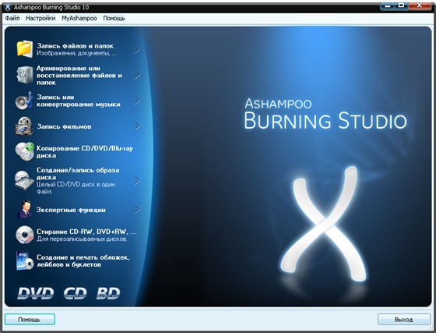Click the businessman icon for expert functions
This screenshot has width=436, height=333.
(25, 209)
